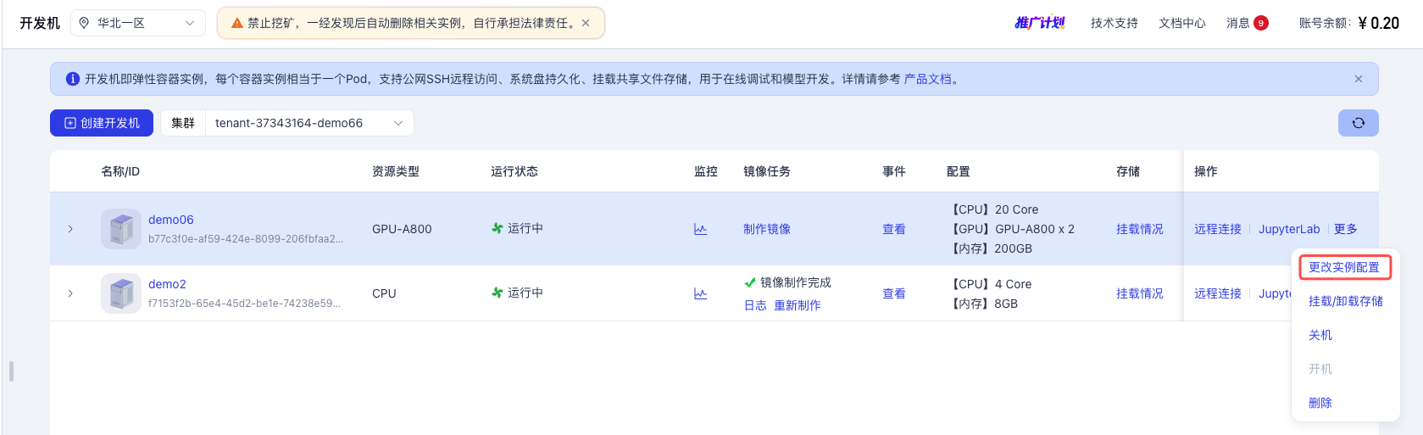The image size is (1423, 435).
Task: Select 更改实例配置 from the menu
Action: pyautogui.click(x=1343, y=267)
